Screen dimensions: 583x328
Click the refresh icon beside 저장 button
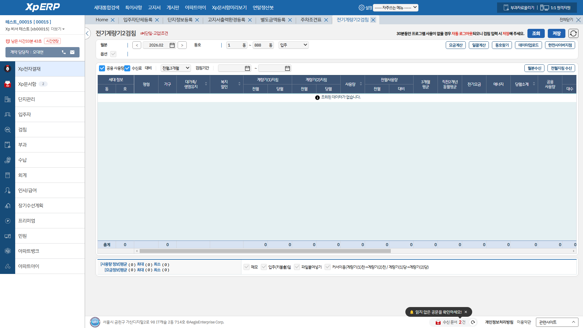tap(573, 33)
